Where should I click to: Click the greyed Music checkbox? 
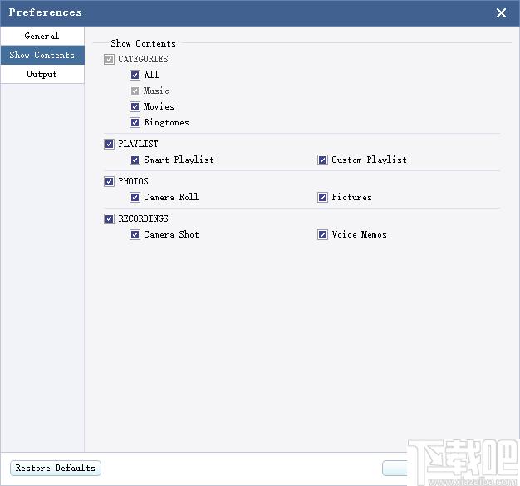pyautogui.click(x=135, y=91)
